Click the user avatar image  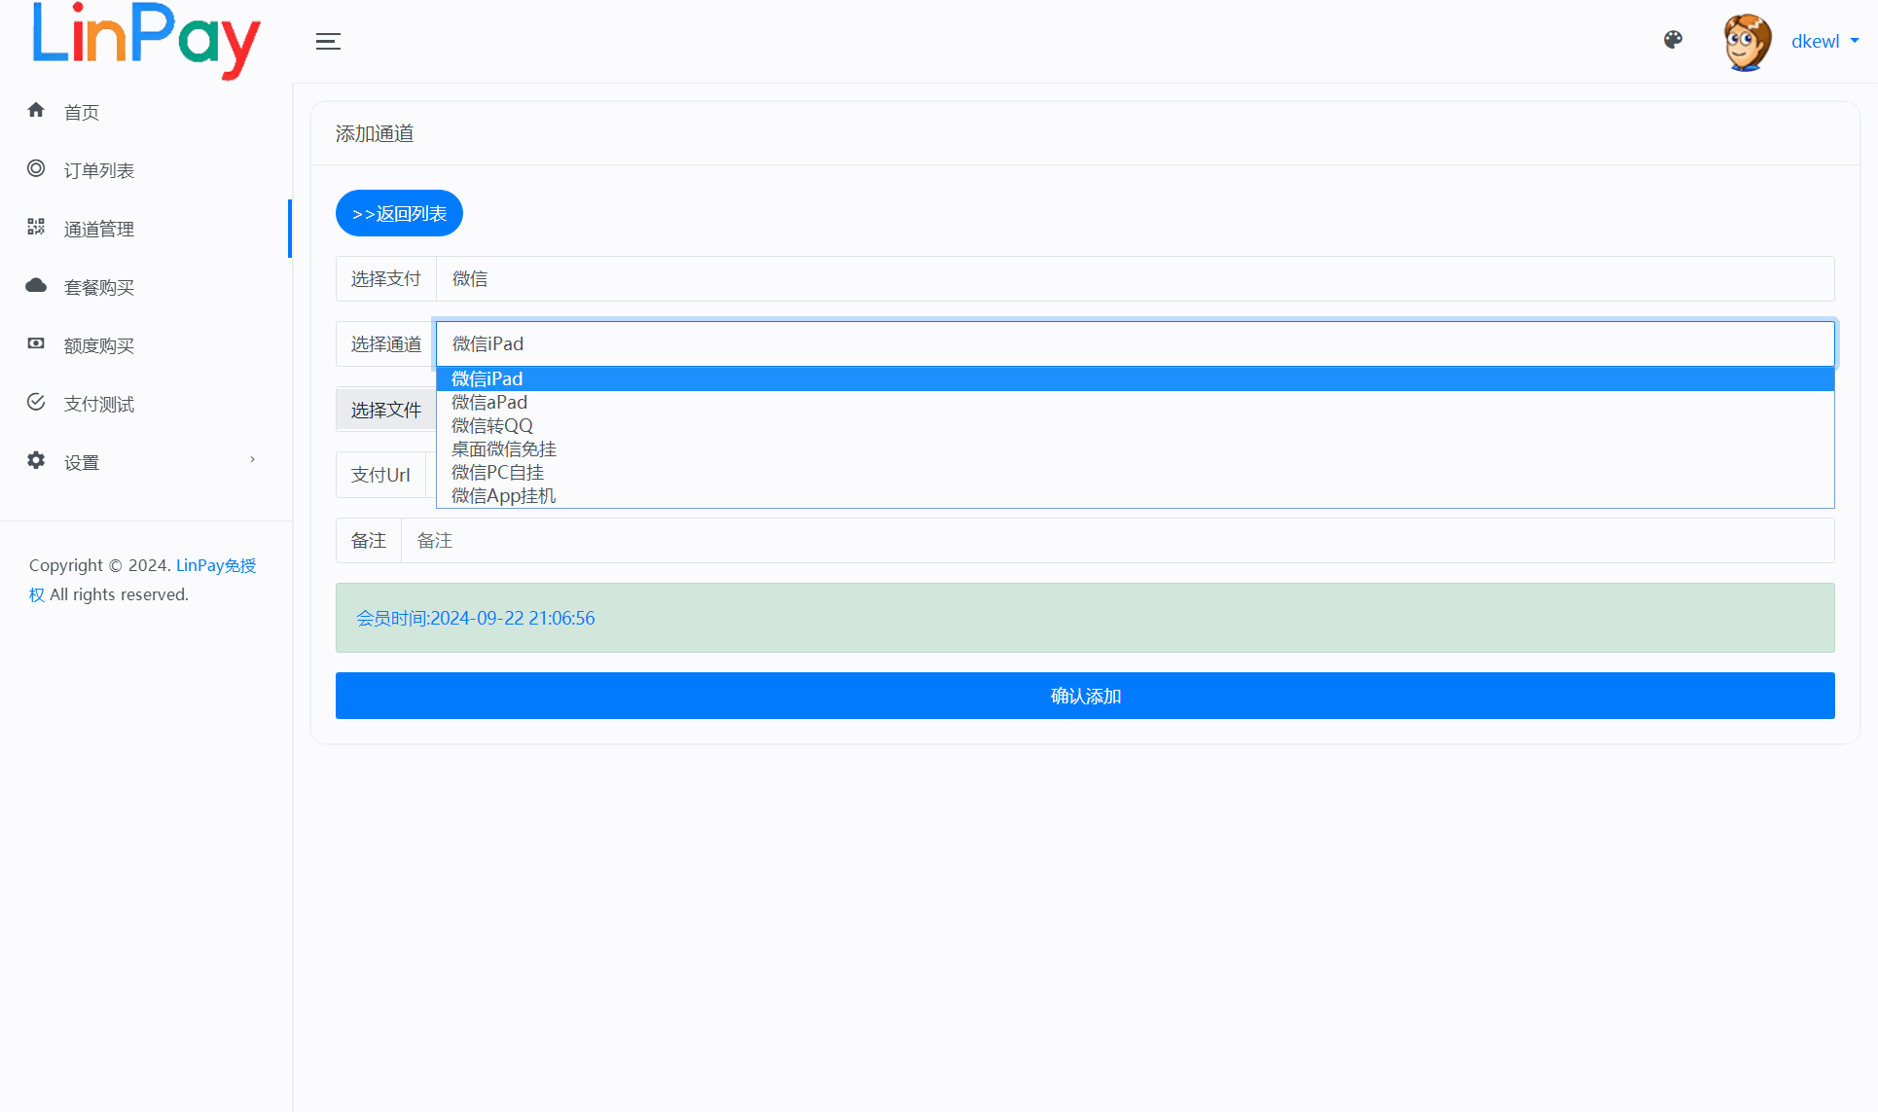click(x=1747, y=42)
